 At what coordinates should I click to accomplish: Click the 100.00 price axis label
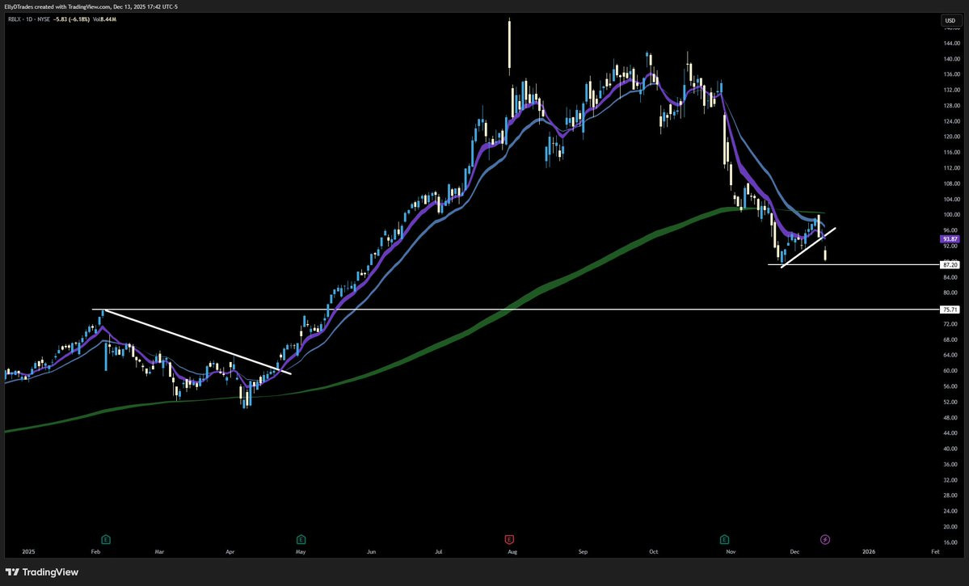(x=952, y=215)
